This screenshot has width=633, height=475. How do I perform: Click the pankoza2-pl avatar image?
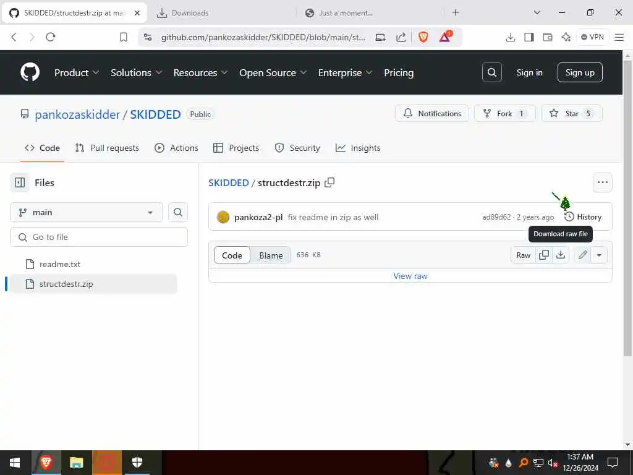223,217
